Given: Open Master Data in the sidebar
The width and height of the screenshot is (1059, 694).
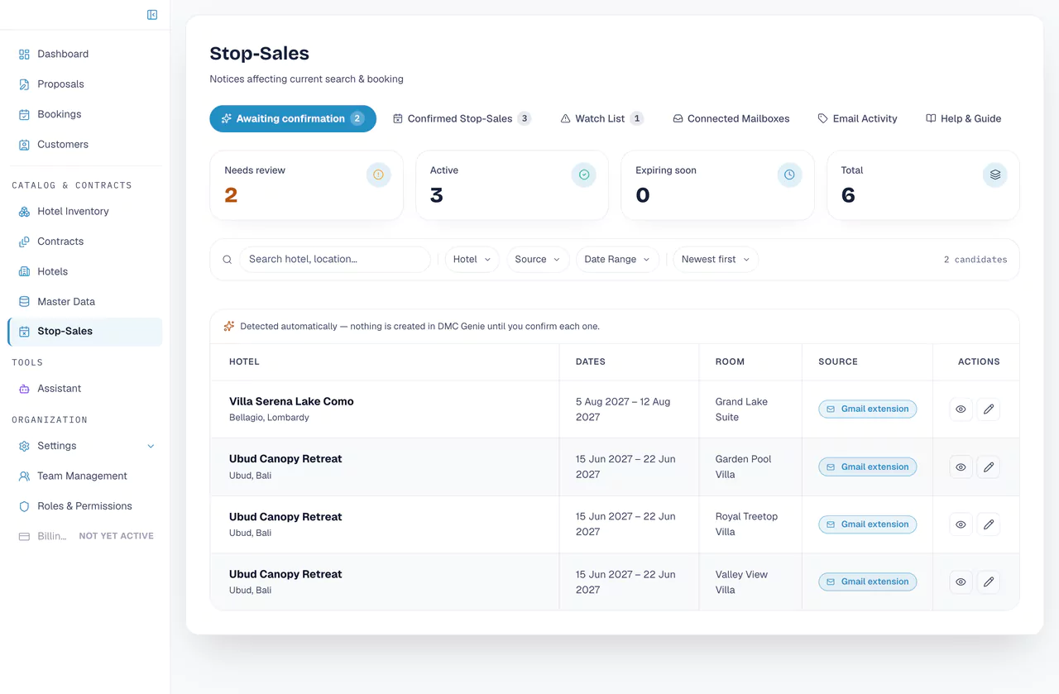Looking at the screenshot, I should (x=85, y=302).
